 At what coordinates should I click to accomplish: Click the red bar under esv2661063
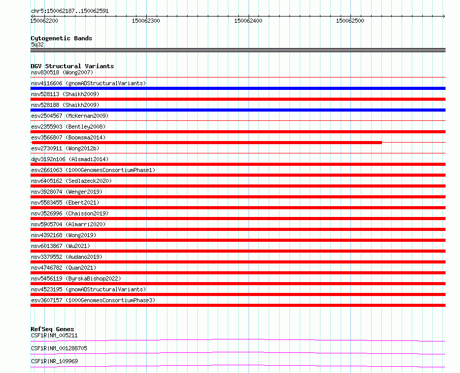click(x=238, y=175)
